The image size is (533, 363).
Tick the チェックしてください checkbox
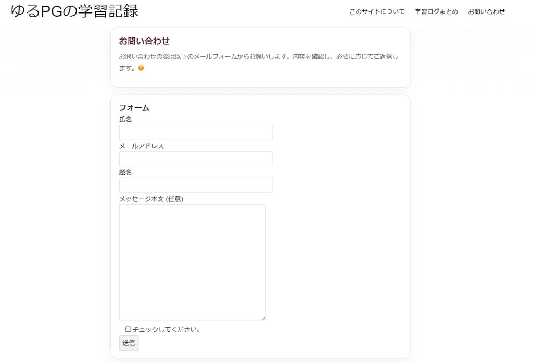pyautogui.click(x=128, y=329)
